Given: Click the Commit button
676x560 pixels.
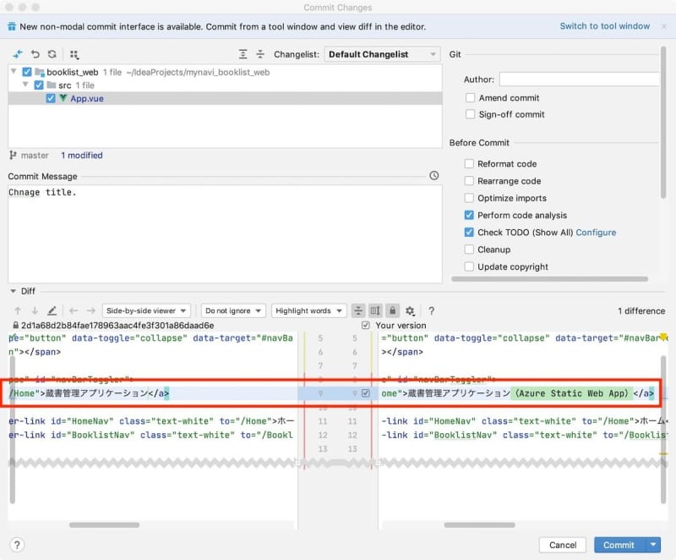Looking at the screenshot, I should (x=620, y=545).
